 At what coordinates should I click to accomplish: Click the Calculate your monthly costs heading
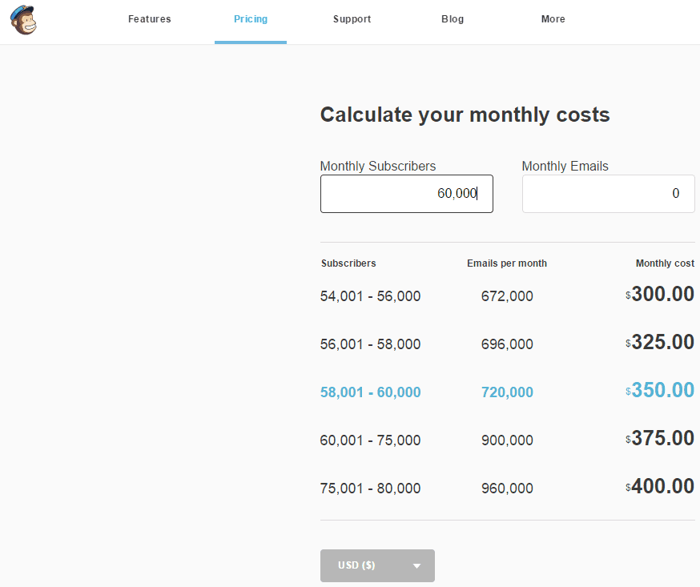(x=465, y=115)
